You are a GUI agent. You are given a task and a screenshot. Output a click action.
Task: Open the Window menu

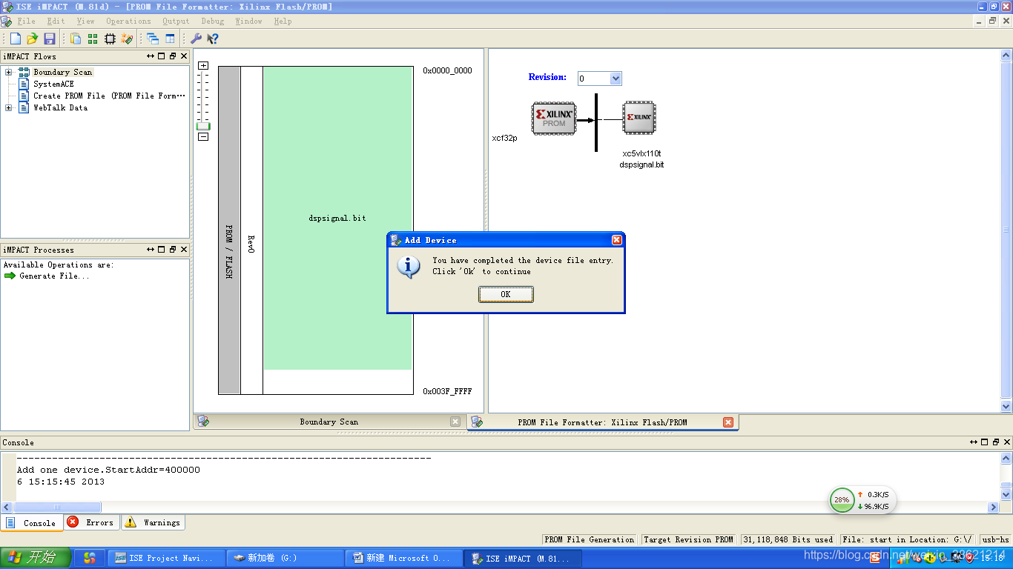tap(248, 21)
